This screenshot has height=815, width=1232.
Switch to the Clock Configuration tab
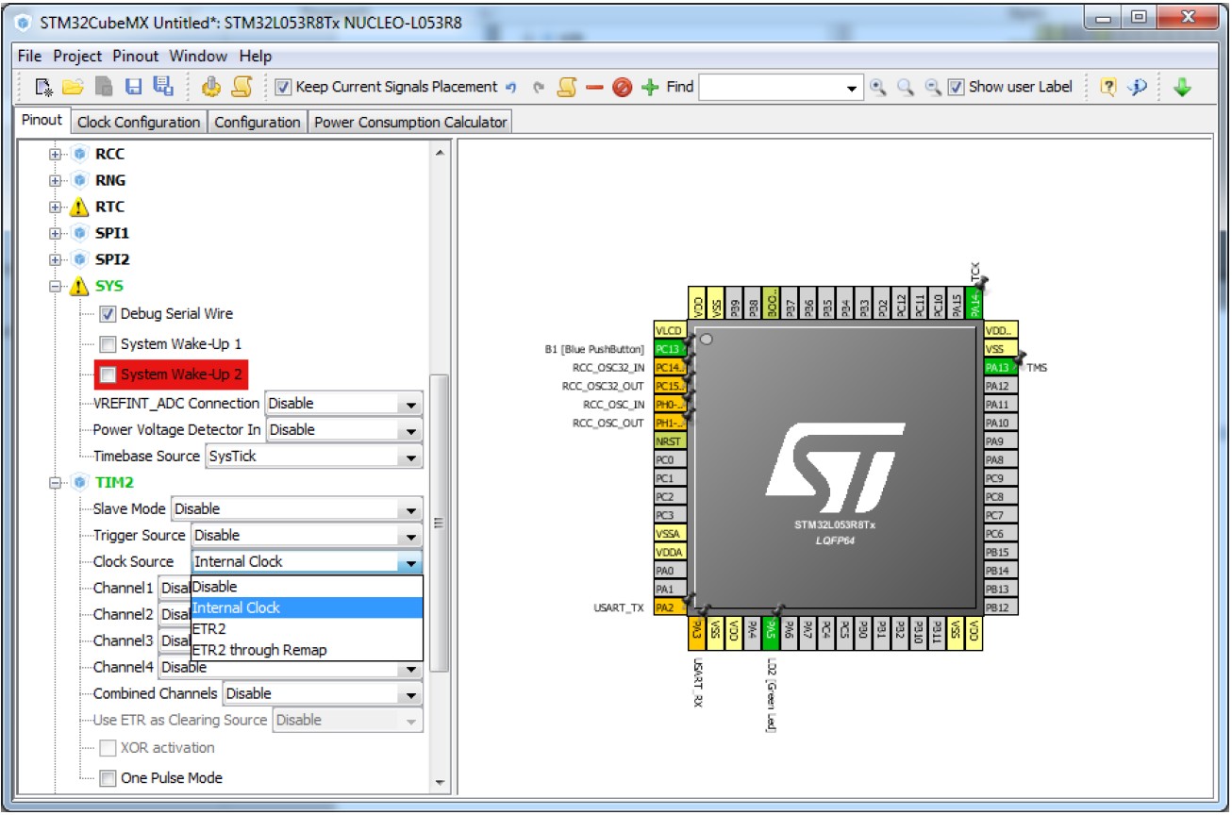pyautogui.click(x=139, y=123)
